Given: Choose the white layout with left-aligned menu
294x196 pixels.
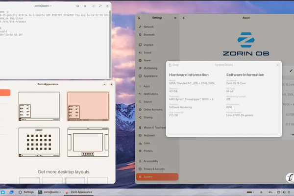Looking at the screenshot, I should pyautogui.click(x=39, y=106).
